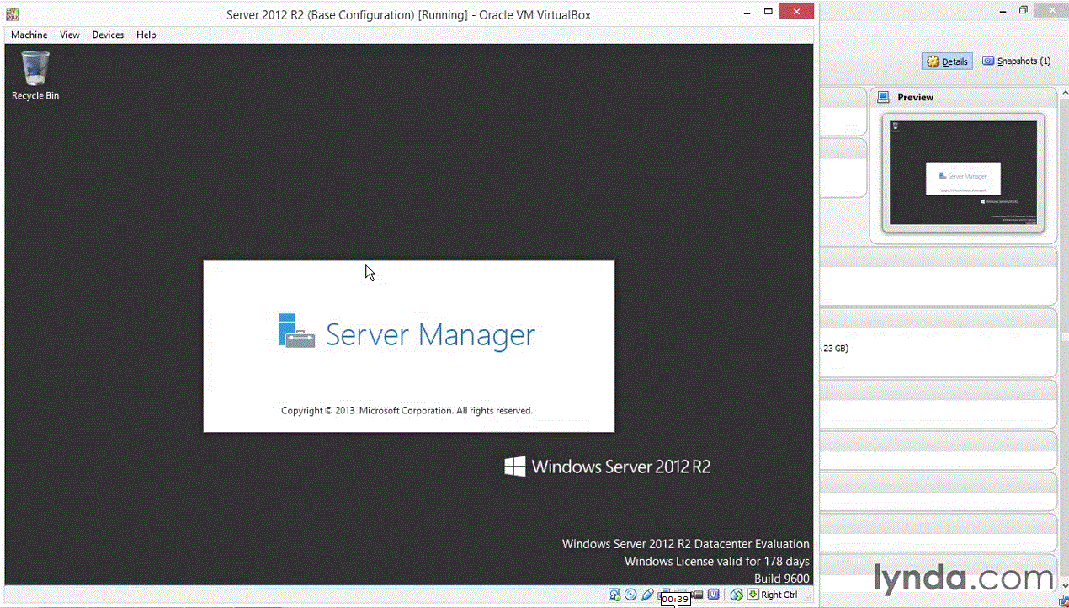Click the VM preview thumbnail
The image size is (1069, 608).
(x=963, y=173)
